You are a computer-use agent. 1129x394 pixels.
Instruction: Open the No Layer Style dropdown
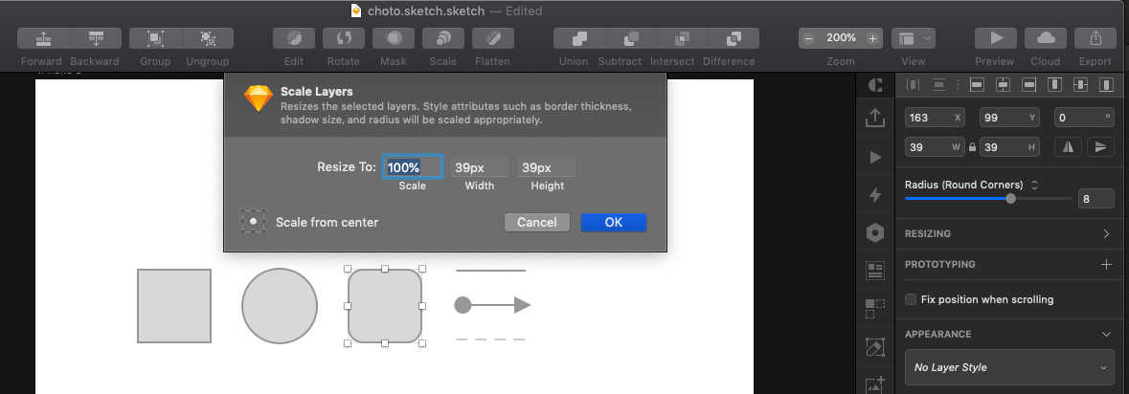point(1009,367)
